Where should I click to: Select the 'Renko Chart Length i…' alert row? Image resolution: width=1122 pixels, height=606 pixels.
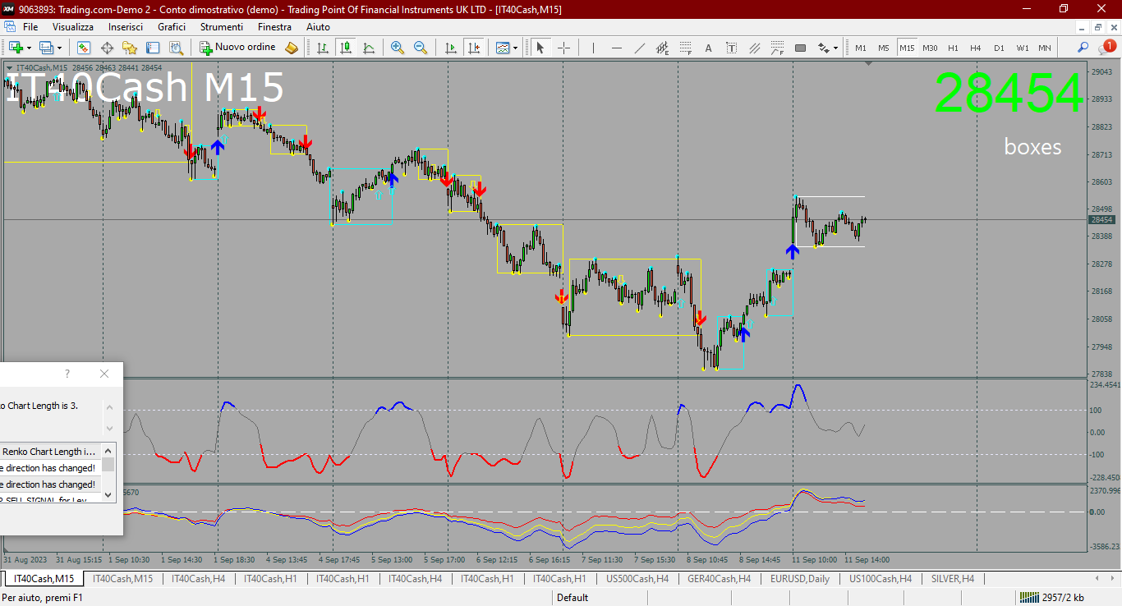click(x=51, y=452)
